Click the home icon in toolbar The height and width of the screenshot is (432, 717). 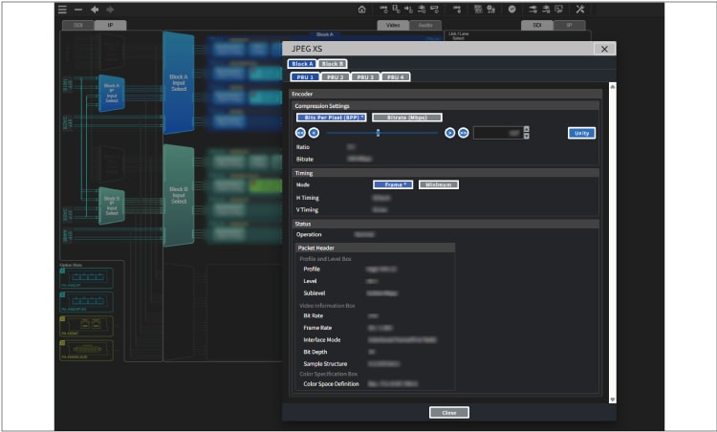click(361, 9)
